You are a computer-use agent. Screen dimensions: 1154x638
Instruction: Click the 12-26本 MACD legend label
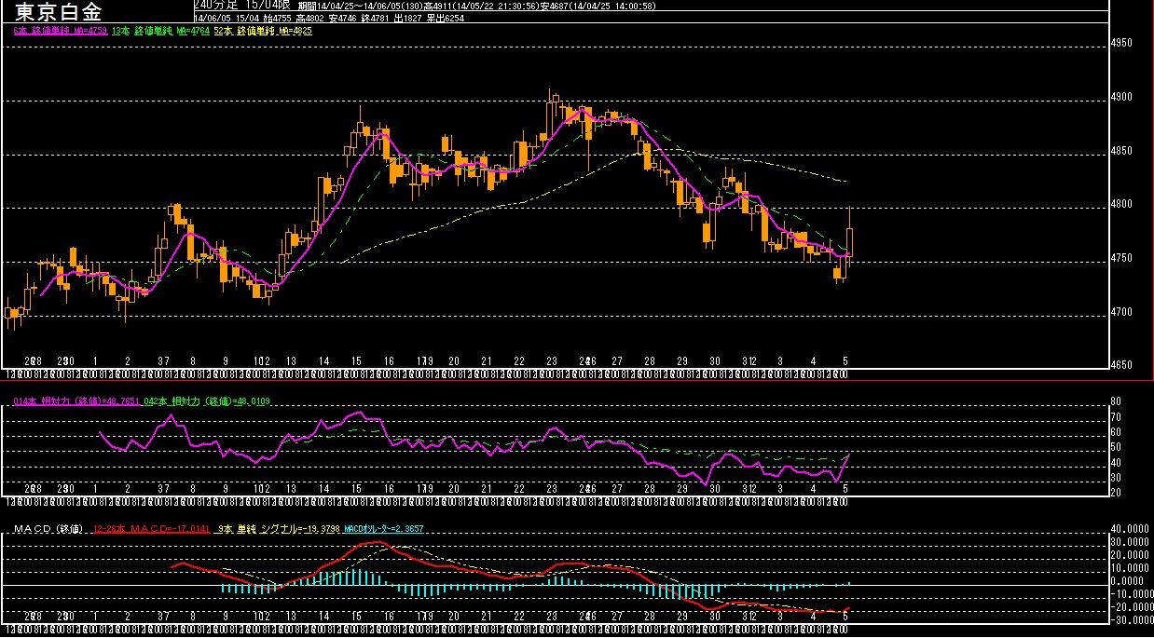[152, 529]
